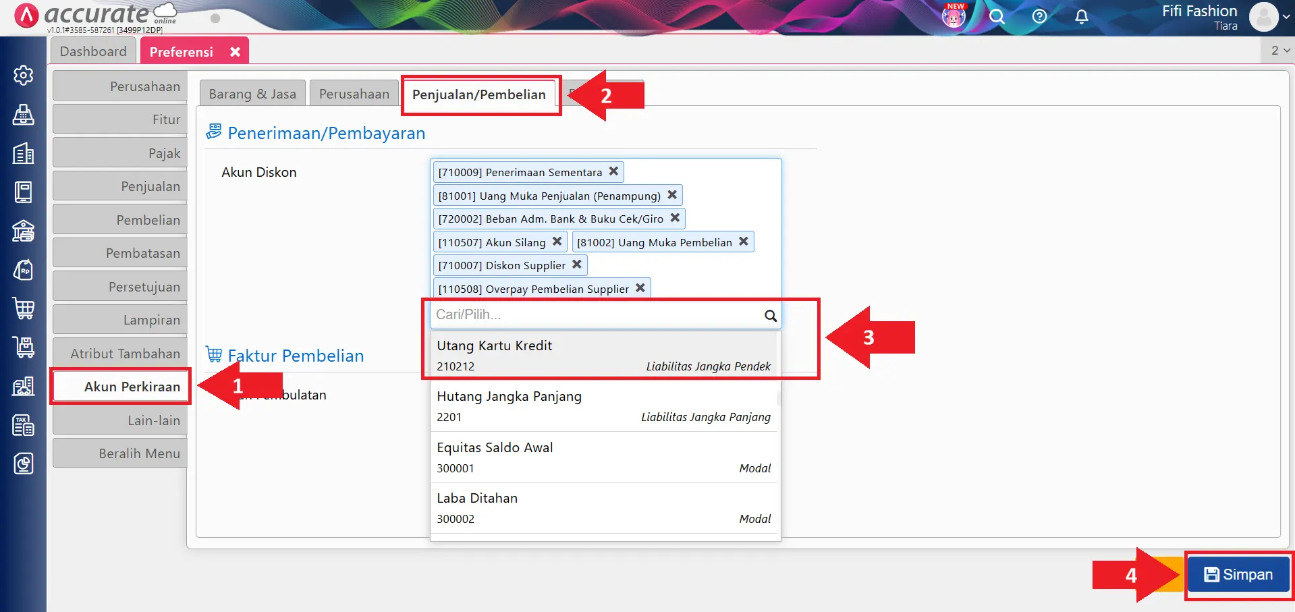Viewport: 1295px width, 612px height.
Task: Close the Preferensi tab
Action: pyautogui.click(x=235, y=52)
